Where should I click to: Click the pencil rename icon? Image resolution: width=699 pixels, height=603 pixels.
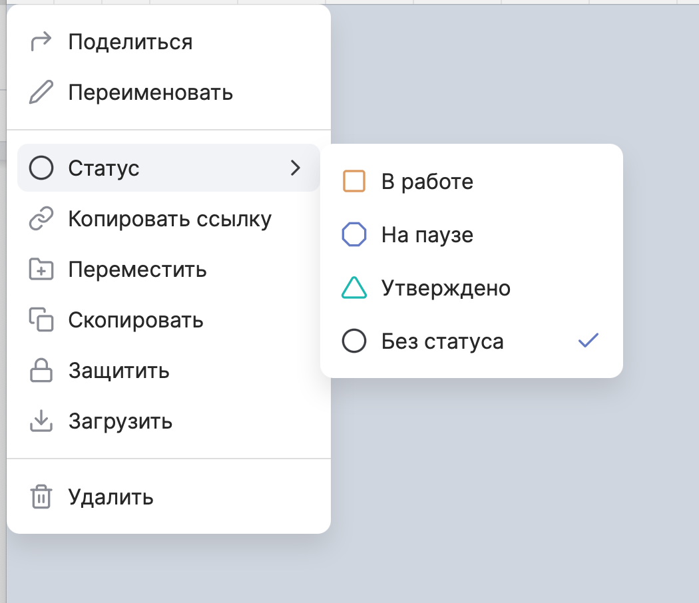(x=41, y=93)
